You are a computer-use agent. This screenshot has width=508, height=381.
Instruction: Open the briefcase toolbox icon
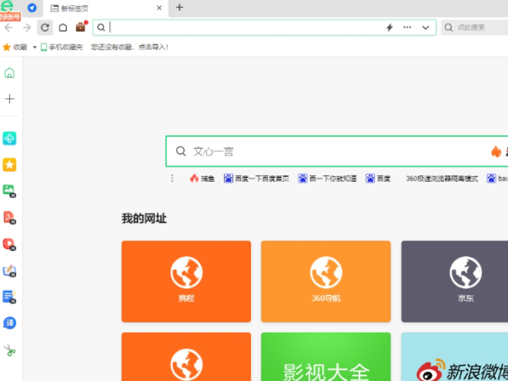click(81, 27)
